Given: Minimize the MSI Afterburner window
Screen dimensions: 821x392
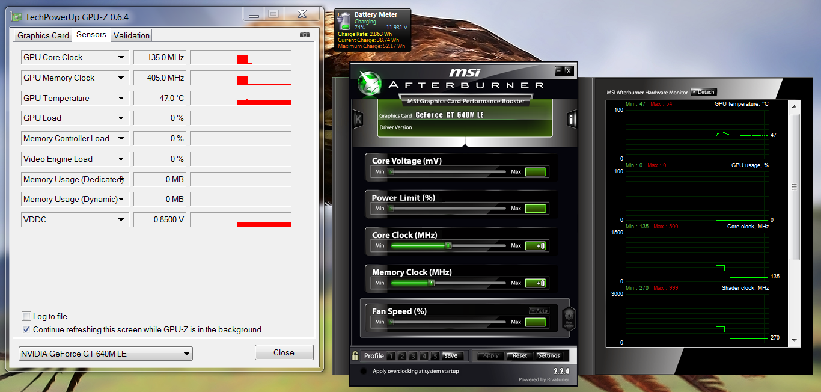Looking at the screenshot, I should pos(558,70).
